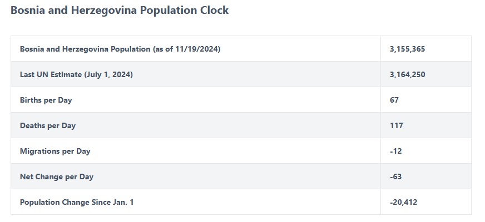Viewport: 485px width, 222px height.
Task: Click the Bosnia and Herzegovina Population Clock heading
Action: [x=120, y=11]
